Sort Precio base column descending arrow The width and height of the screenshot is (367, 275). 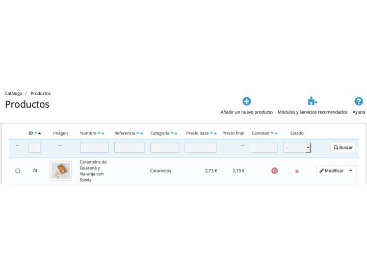click(x=212, y=133)
